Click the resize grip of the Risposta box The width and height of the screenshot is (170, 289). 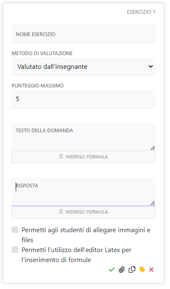coord(153,203)
